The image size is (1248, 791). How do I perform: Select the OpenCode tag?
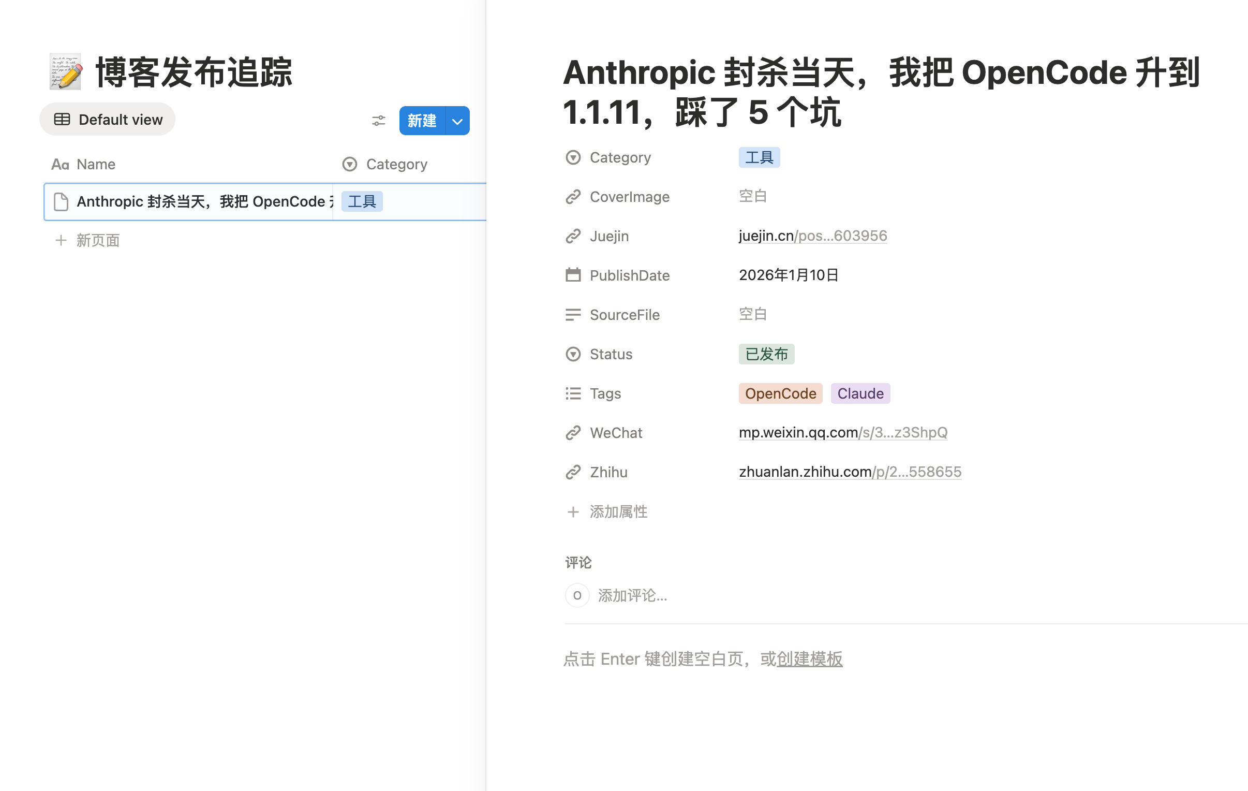tap(780, 393)
